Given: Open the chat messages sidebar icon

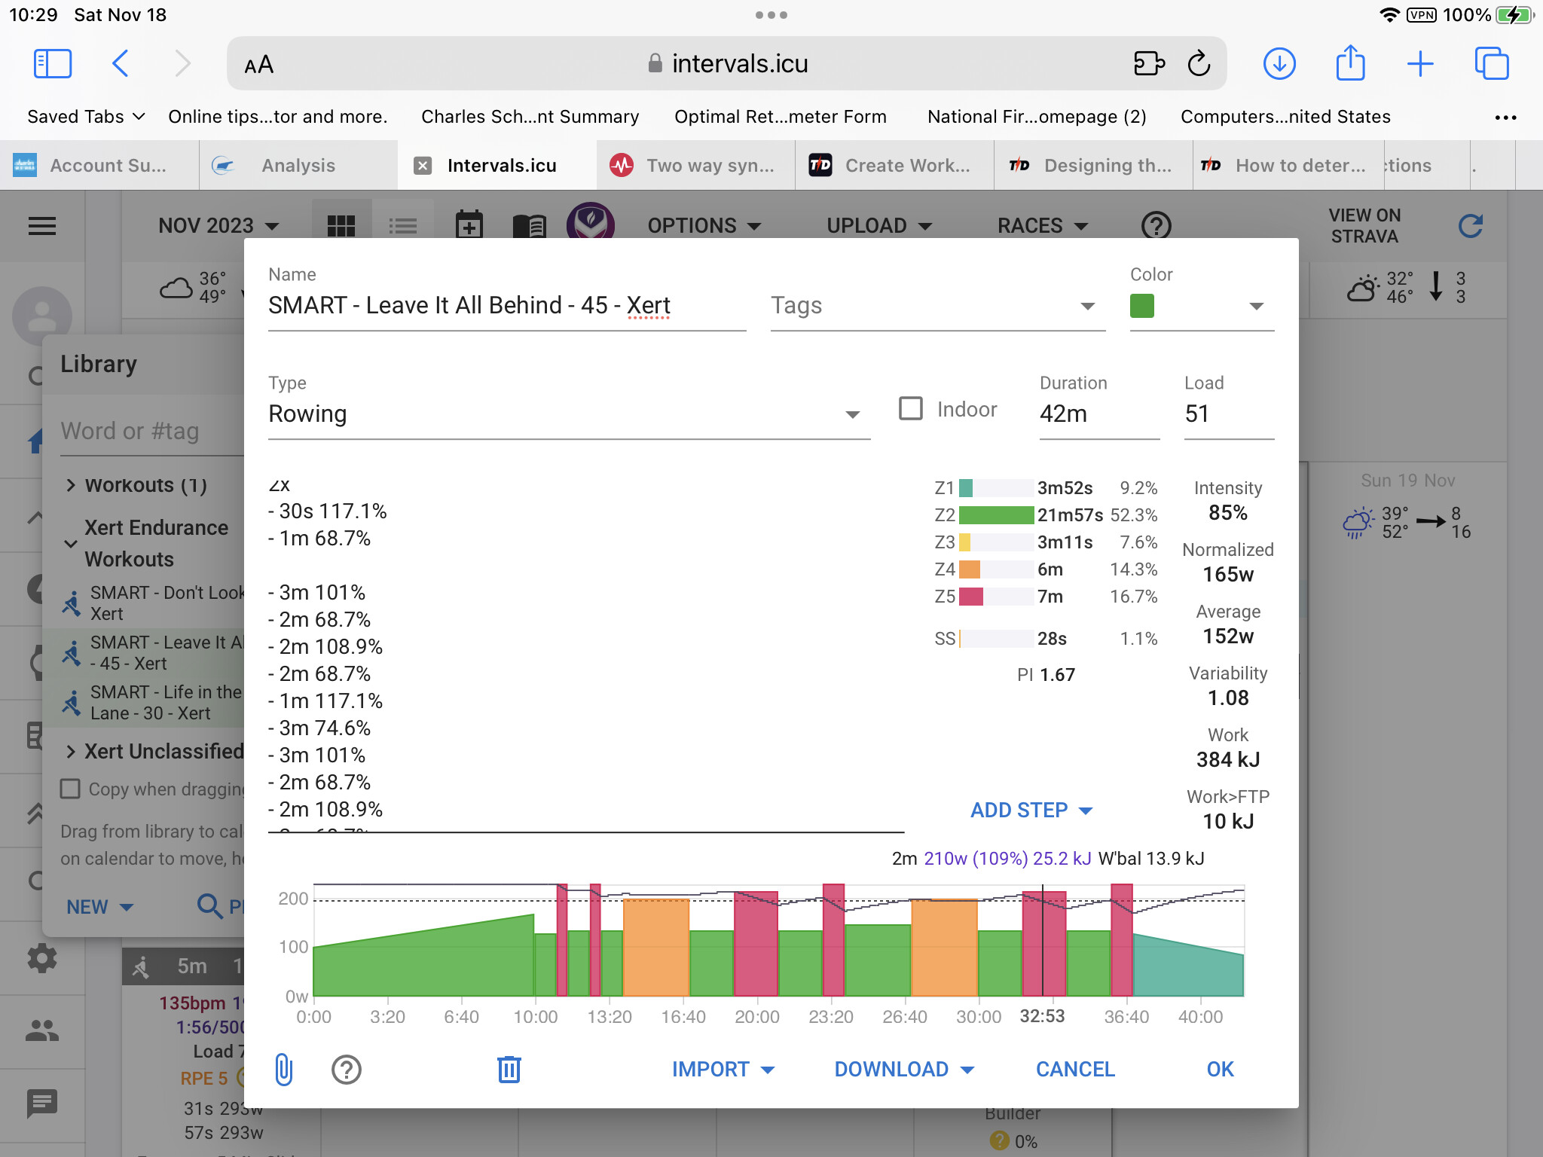Looking at the screenshot, I should (42, 1104).
